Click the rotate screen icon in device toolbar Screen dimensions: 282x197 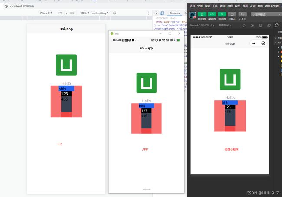coord(115,13)
